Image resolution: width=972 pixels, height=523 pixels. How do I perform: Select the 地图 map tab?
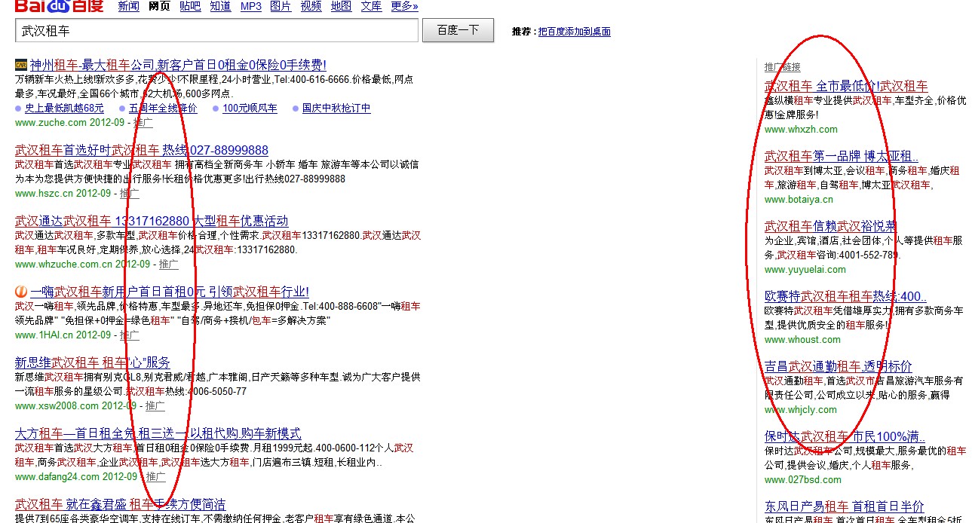tap(341, 7)
